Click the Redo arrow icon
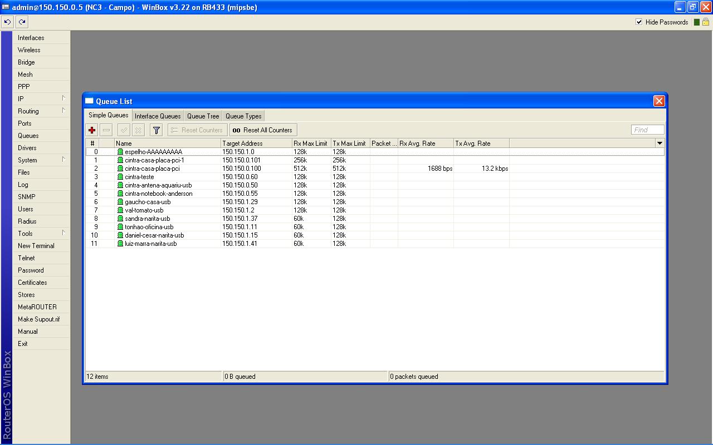713x445 pixels. tap(22, 22)
